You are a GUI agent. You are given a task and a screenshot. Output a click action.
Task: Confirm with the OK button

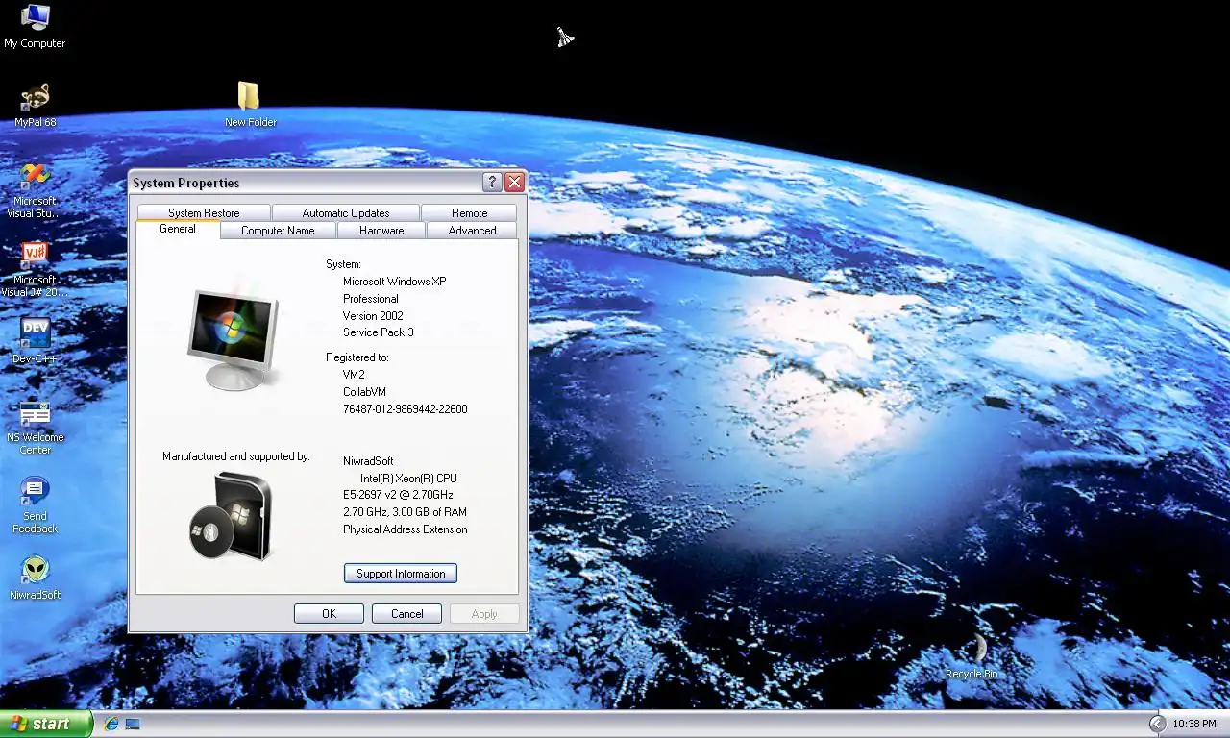tap(329, 614)
